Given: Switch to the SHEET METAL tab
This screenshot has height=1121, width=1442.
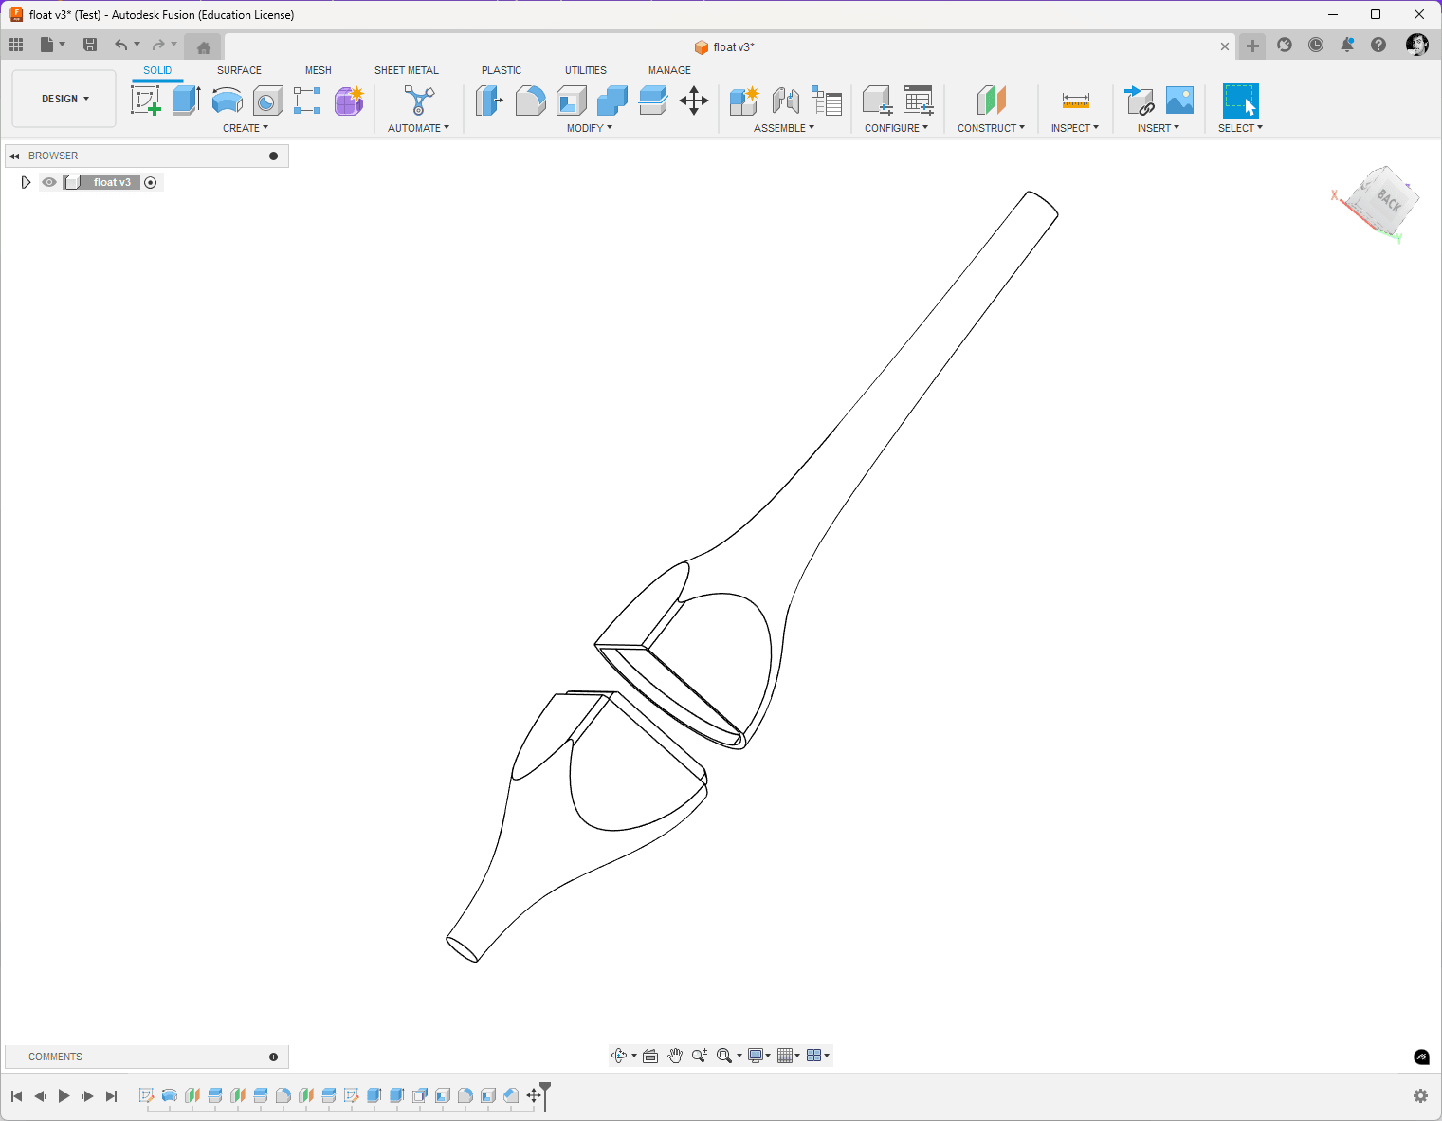Looking at the screenshot, I should 407,70.
